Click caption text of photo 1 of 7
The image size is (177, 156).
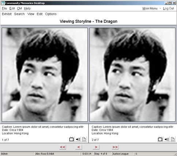pyautogui.click(x=43, y=127)
